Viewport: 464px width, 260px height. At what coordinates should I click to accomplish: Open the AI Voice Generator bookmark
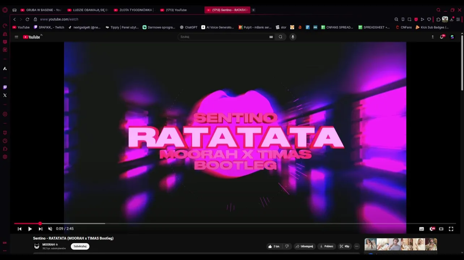pyautogui.click(x=218, y=27)
